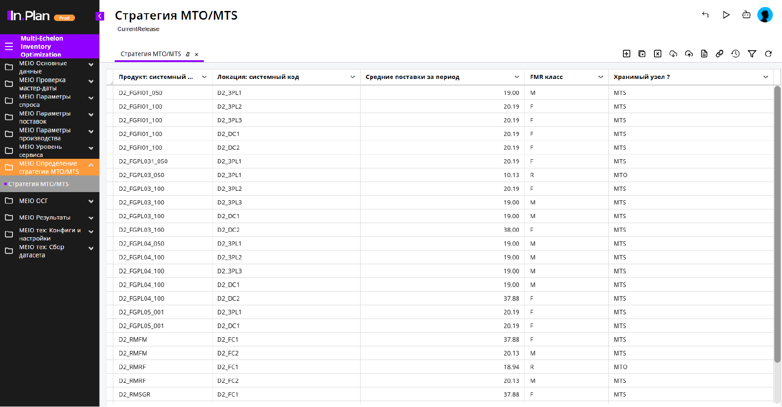Open FMR класс column dropdown
782x407 pixels.
[x=601, y=77]
